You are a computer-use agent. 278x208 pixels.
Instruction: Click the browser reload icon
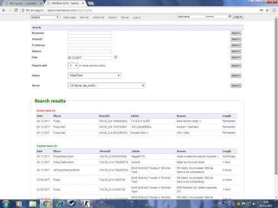coord(16,10)
